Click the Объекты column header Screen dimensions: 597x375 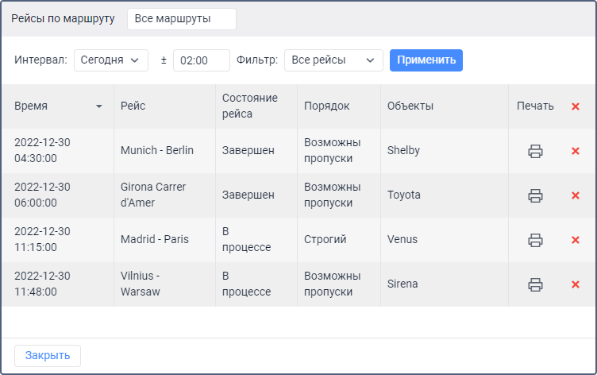point(410,106)
